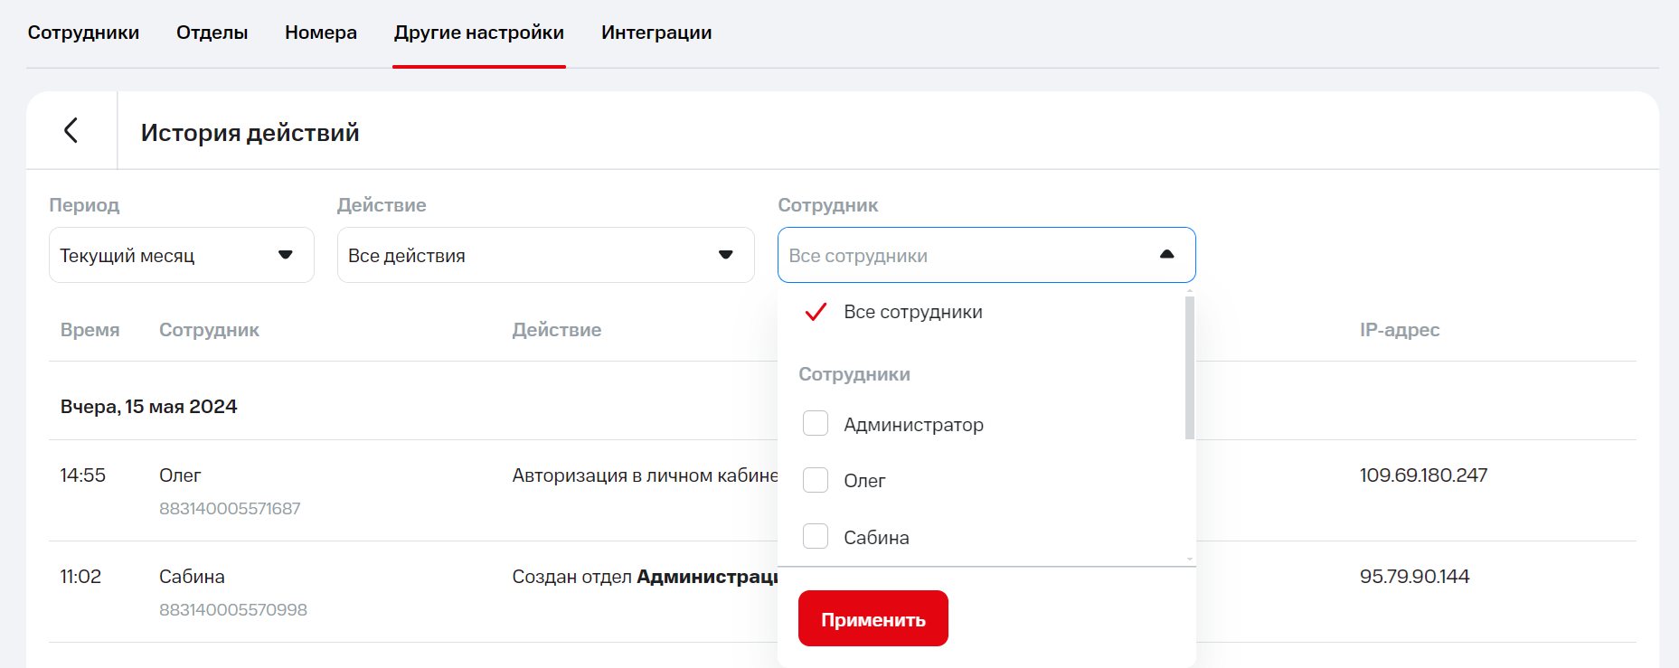Select the 'Другие настройки' tab
Viewport: 1679px width, 668px height.
479,33
